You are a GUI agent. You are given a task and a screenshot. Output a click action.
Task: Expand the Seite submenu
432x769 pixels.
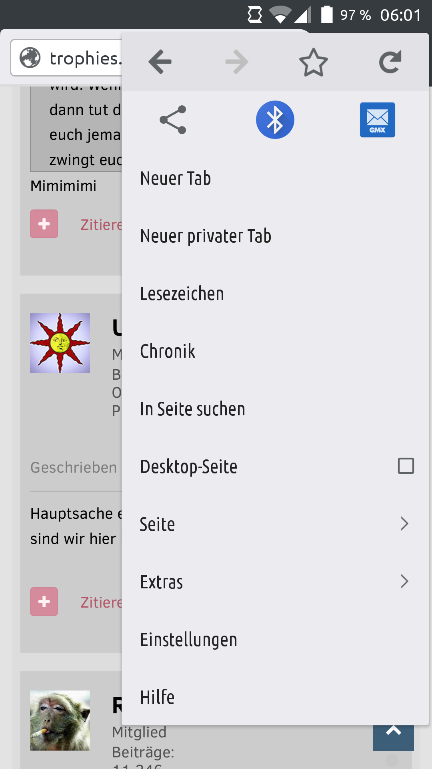(275, 524)
